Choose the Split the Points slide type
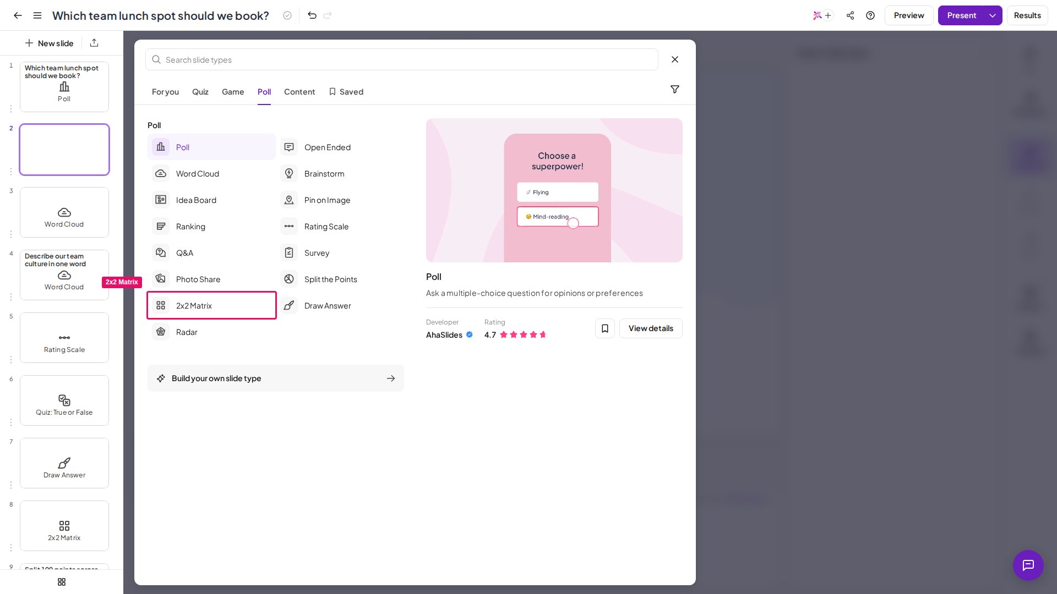1057x594 pixels. 340,279
